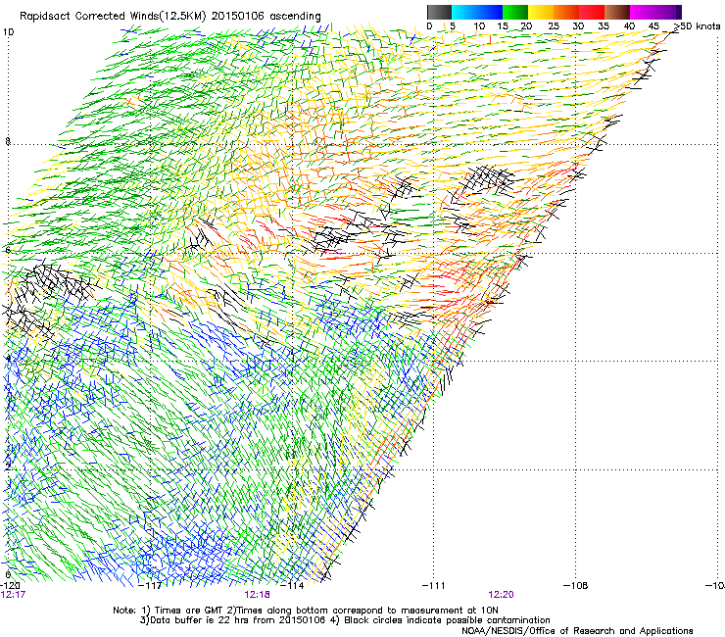Click the purple time stamp '12:18'

[x=257, y=595]
